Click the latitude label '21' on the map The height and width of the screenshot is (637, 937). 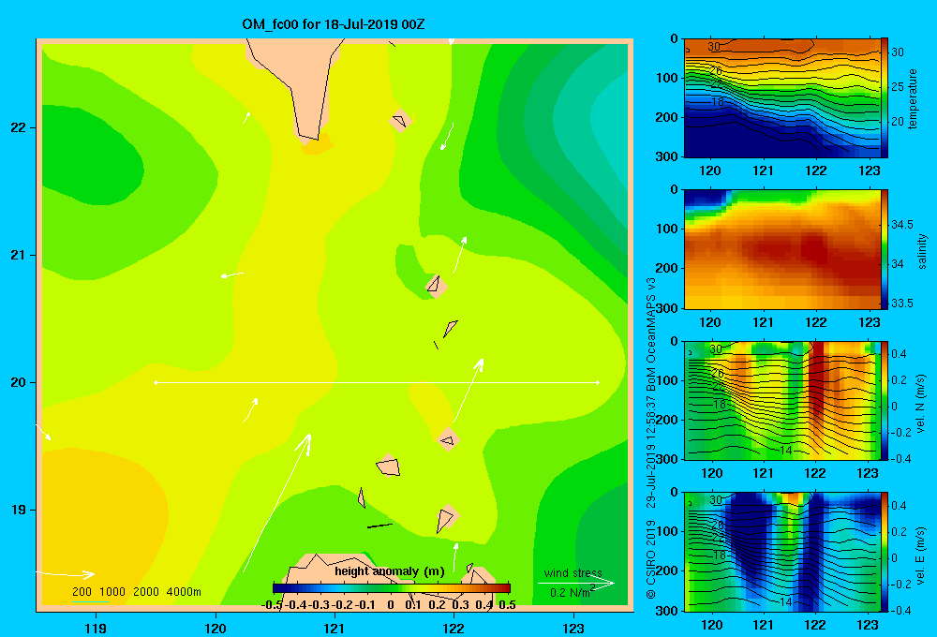pos(19,255)
